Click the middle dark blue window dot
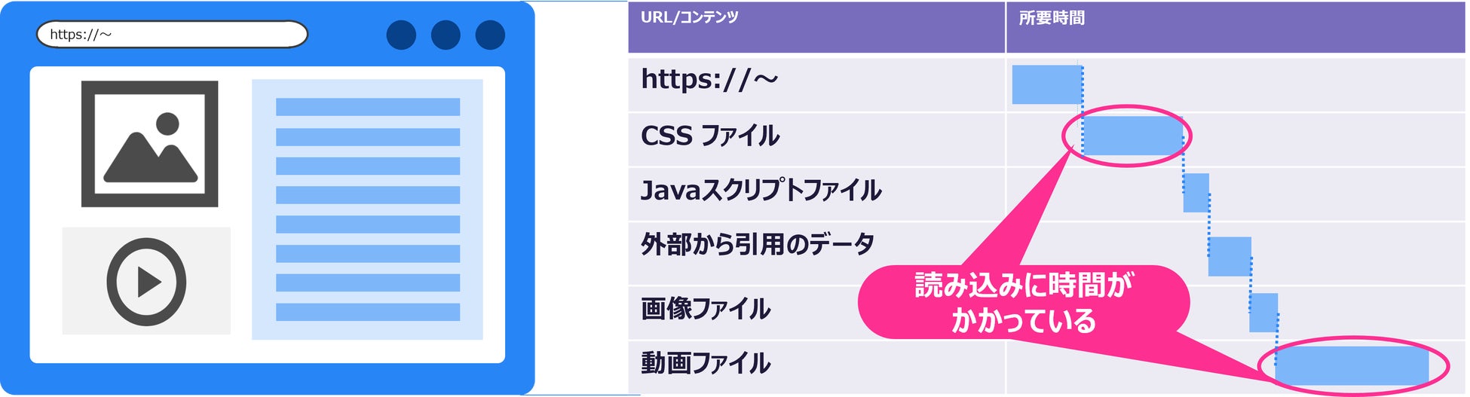The height and width of the screenshot is (397, 1470). (446, 35)
